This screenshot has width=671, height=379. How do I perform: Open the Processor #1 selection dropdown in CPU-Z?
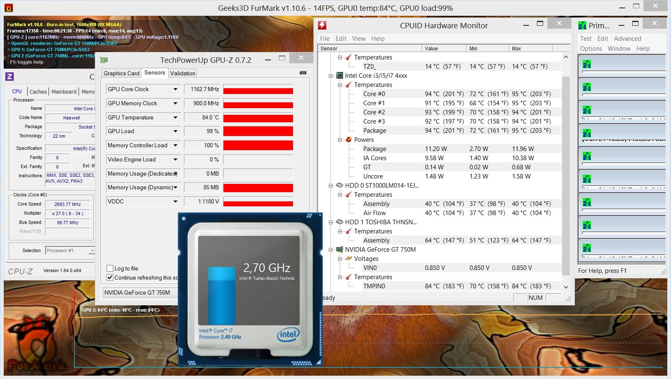click(92, 250)
